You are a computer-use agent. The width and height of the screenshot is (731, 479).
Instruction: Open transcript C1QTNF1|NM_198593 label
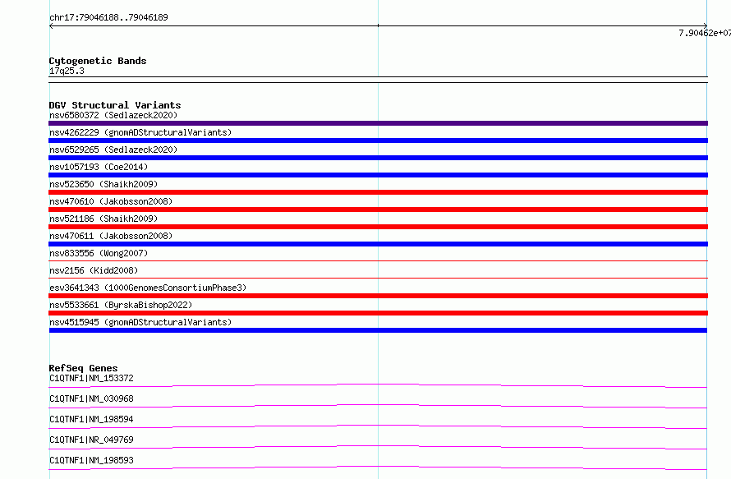(x=91, y=460)
